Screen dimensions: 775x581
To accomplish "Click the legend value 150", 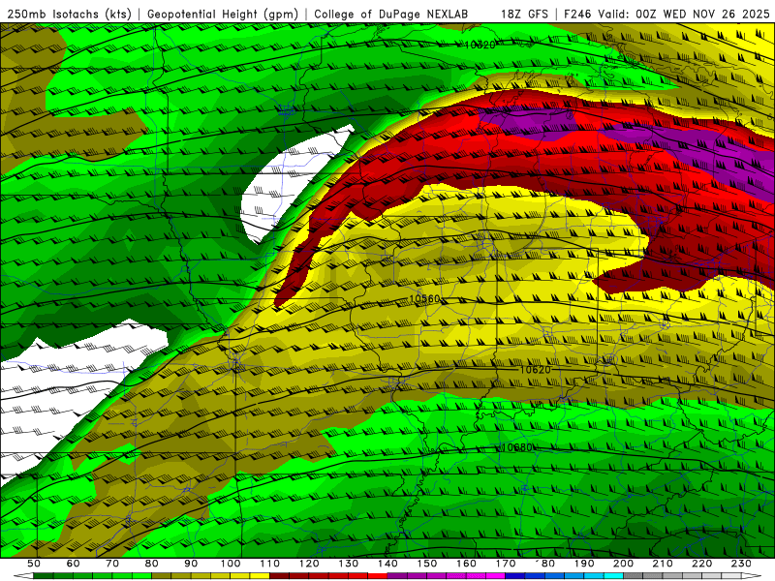I will click(x=426, y=564).
